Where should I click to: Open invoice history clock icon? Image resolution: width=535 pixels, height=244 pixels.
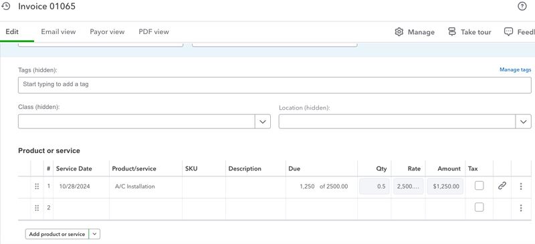(x=6, y=6)
